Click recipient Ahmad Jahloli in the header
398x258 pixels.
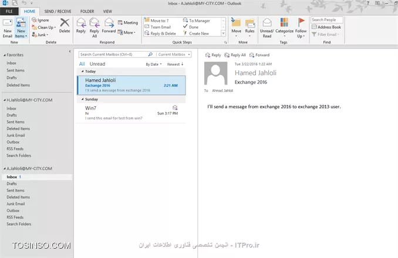point(222,91)
